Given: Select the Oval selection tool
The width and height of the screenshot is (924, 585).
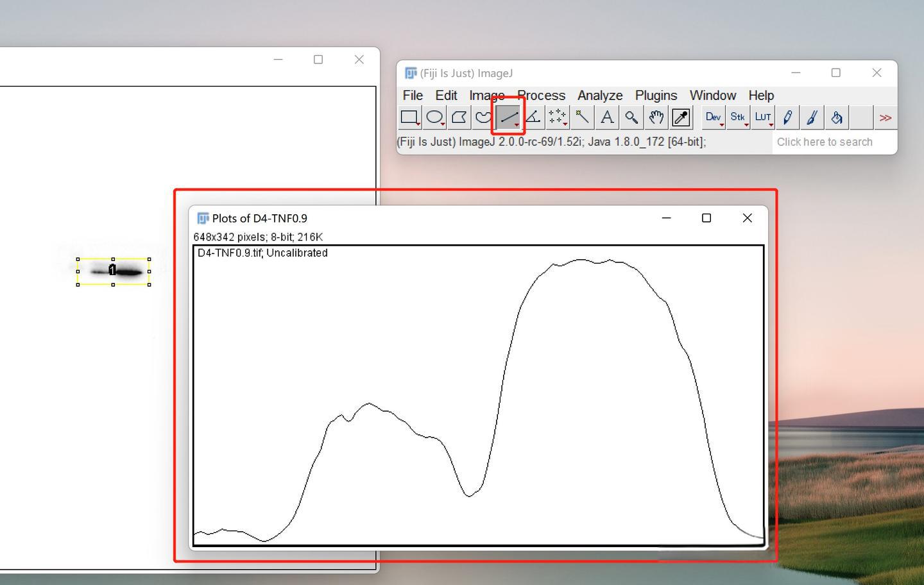Looking at the screenshot, I should click(434, 117).
